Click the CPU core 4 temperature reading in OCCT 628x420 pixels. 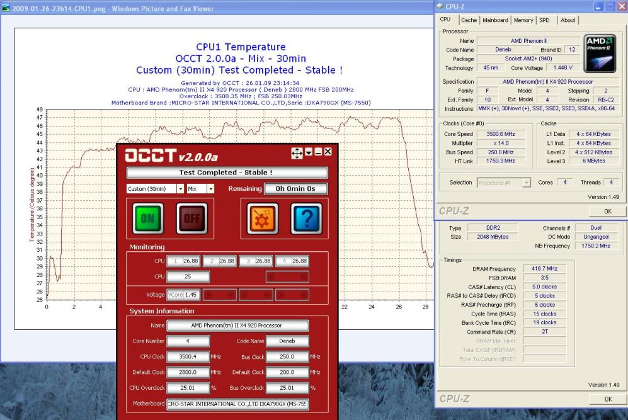click(292, 261)
